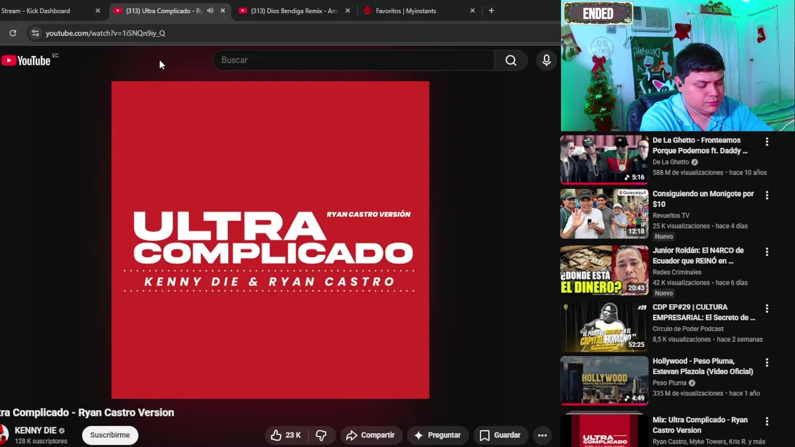
Task: Open title Hollywood - Peso Pluma
Action: click(x=703, y=366)
